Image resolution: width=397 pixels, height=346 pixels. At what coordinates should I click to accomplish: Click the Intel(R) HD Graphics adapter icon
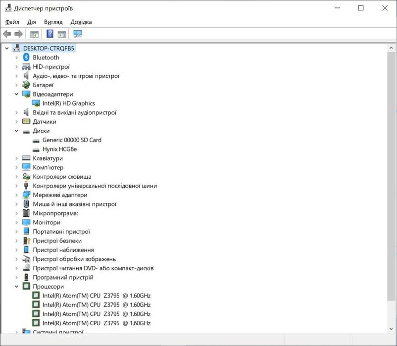pyautogui.click(x=36, y=103)
